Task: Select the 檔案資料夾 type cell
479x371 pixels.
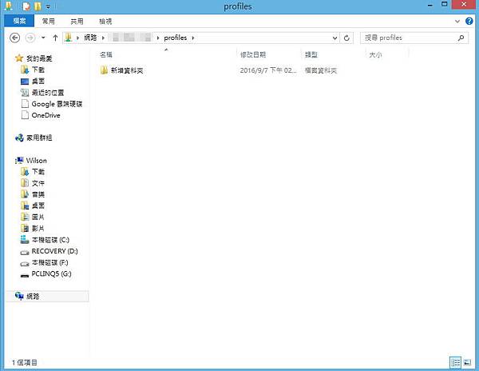Action: pyautogui.click(x=321, y=70)
